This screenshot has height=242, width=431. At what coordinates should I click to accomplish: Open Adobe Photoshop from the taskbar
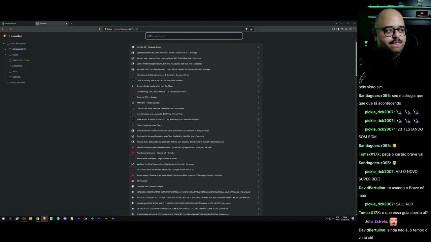(113, 218)
